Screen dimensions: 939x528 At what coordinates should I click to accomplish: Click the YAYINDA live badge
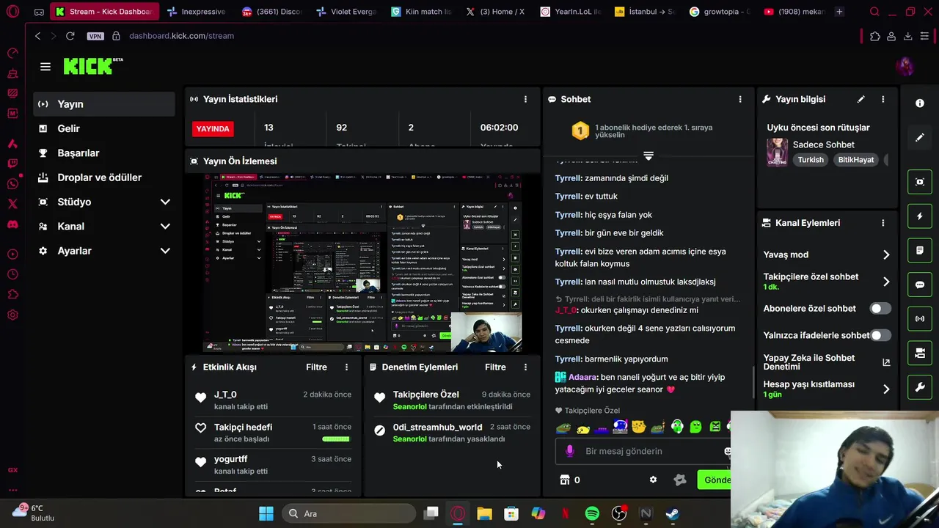[x=213, y=129]
